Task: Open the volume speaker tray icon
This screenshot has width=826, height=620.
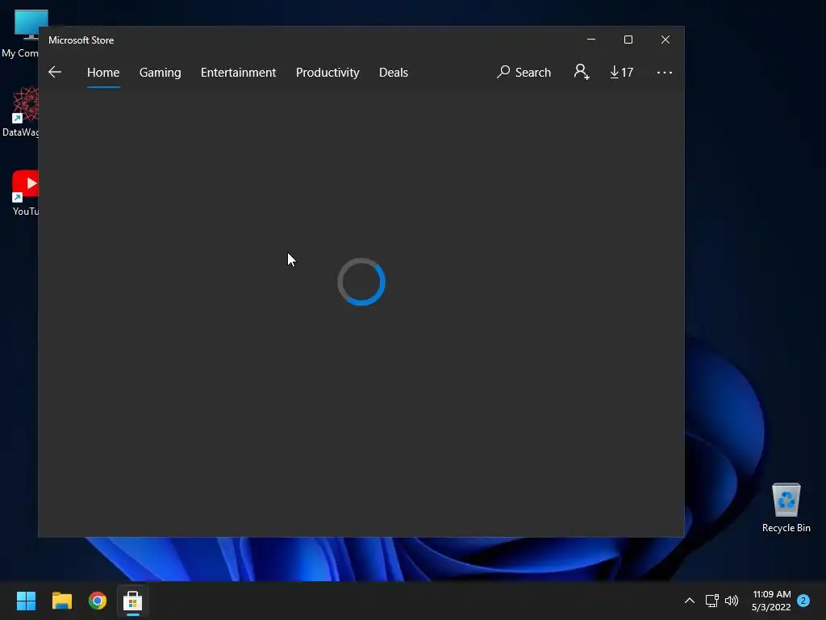Action: tap(731, 601)
